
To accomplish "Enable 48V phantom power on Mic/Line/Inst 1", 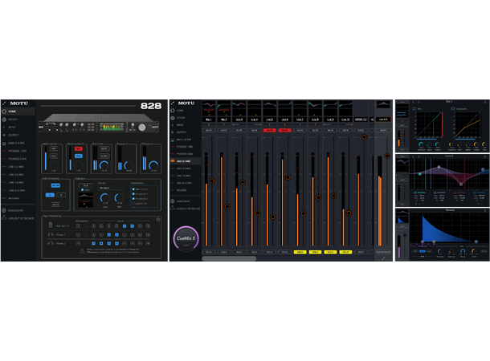I will pyautogui.click(x=54, y=149).
